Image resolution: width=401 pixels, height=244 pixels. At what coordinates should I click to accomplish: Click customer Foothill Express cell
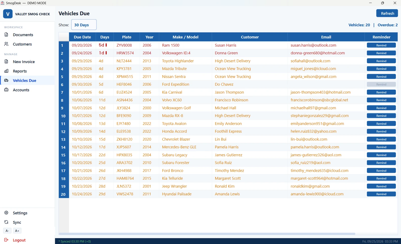[x=250, y=131]
